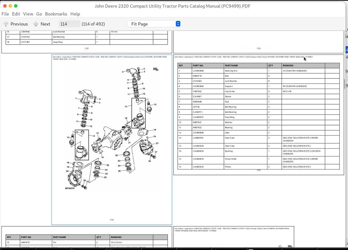Click the "RH (SUB FOR LVU800250)" remark
The image size is (348, 250).
(x=295, y=86)
